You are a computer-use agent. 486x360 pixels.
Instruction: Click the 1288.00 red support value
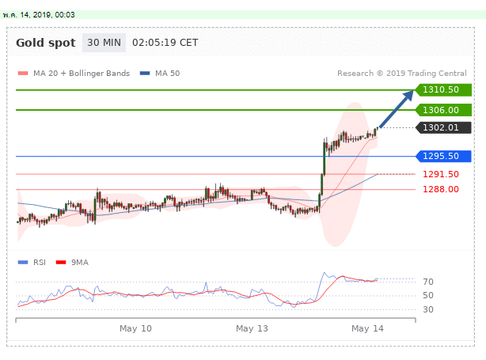[x=441, y=189]
